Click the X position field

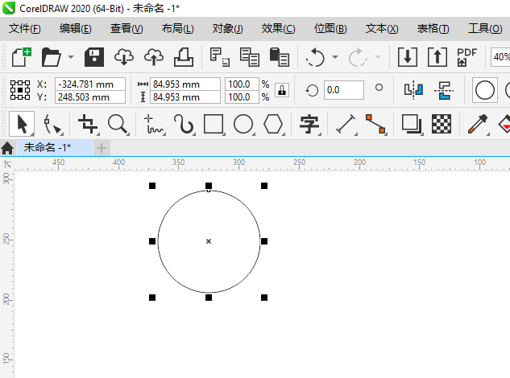[90, 84]
